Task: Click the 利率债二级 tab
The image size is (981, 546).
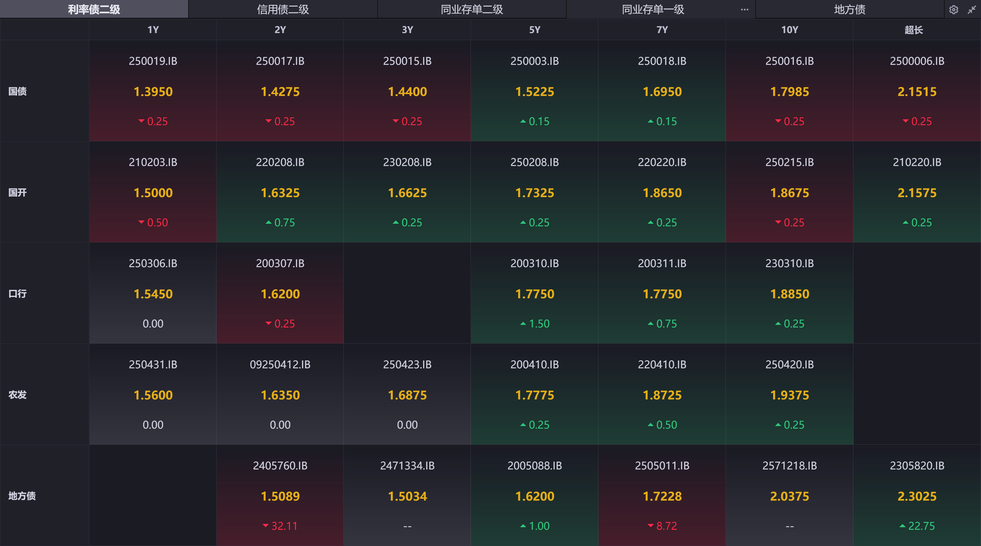Action: click(94, 9)
